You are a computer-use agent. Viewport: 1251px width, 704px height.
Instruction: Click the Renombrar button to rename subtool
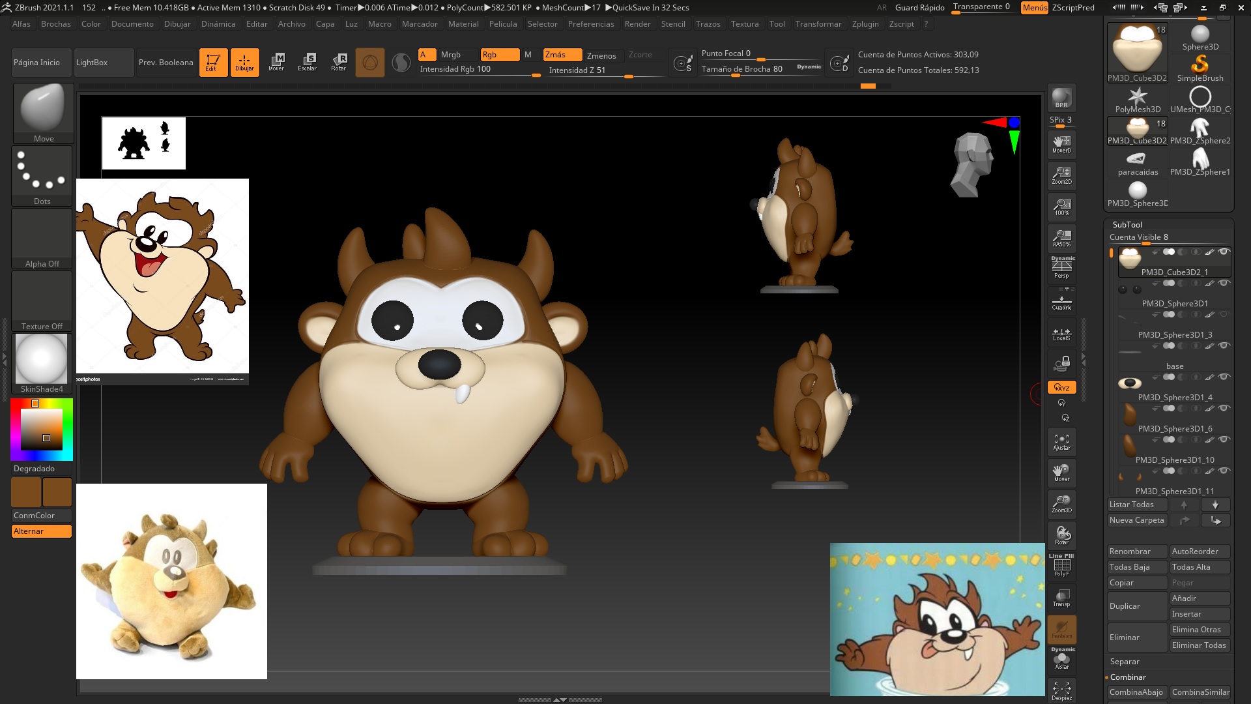click(1136, 551)
